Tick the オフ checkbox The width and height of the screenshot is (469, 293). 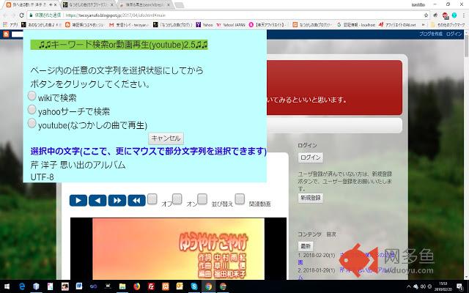click(x=152, y=199)
